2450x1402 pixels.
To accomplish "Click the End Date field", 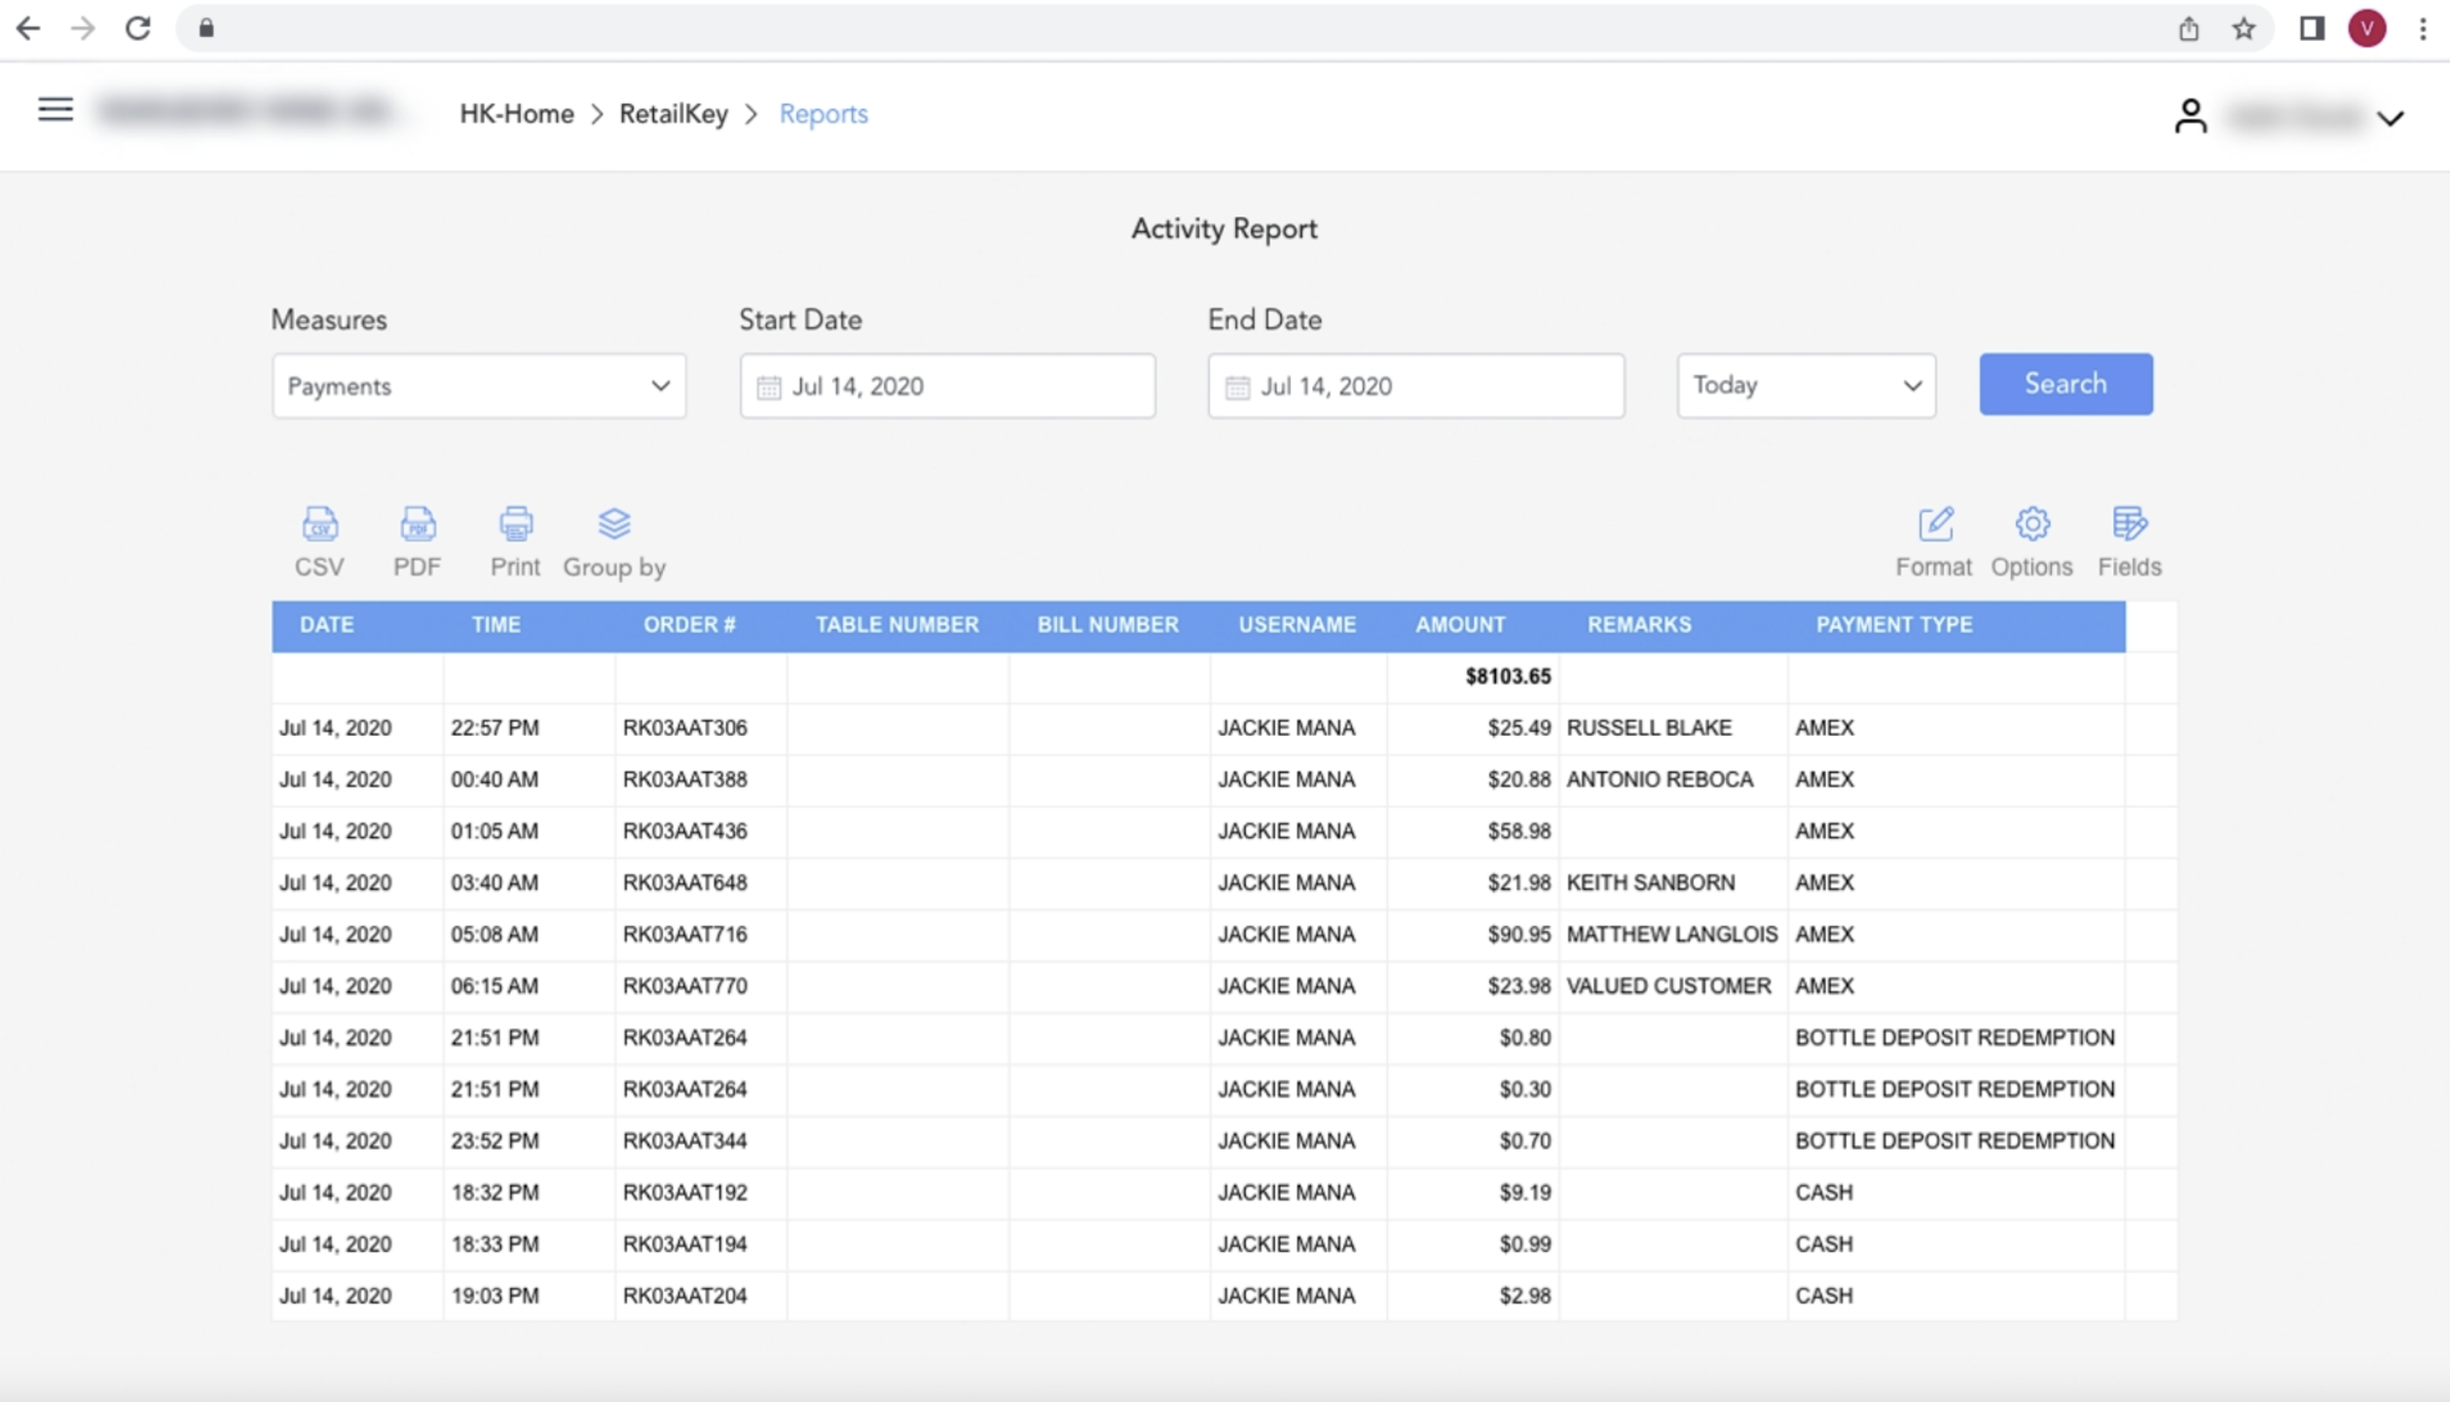I will coord(1415,387).
